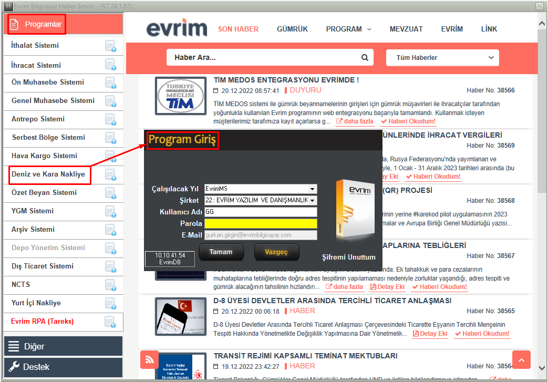
Task: Go to MEVZUAT menu item
Action: (406, 29)
